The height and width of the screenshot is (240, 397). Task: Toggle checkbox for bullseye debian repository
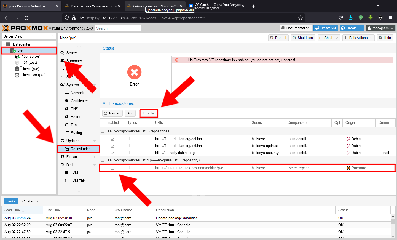112,139
